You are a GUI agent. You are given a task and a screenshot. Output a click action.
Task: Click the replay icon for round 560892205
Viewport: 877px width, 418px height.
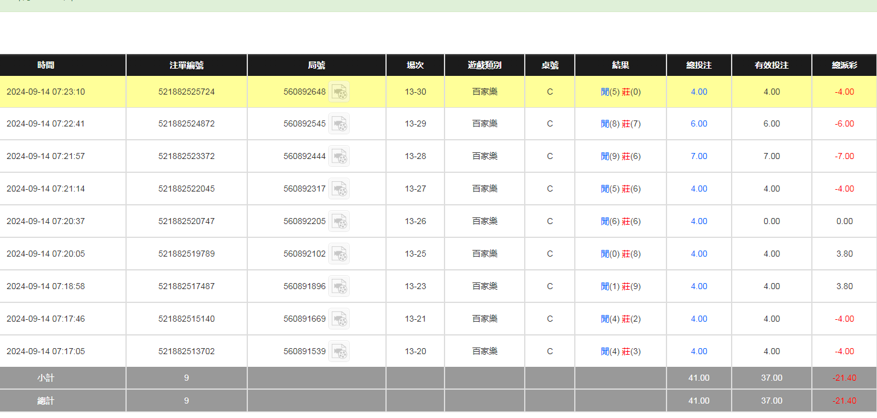pyautogui.click(x=339, y=222)
